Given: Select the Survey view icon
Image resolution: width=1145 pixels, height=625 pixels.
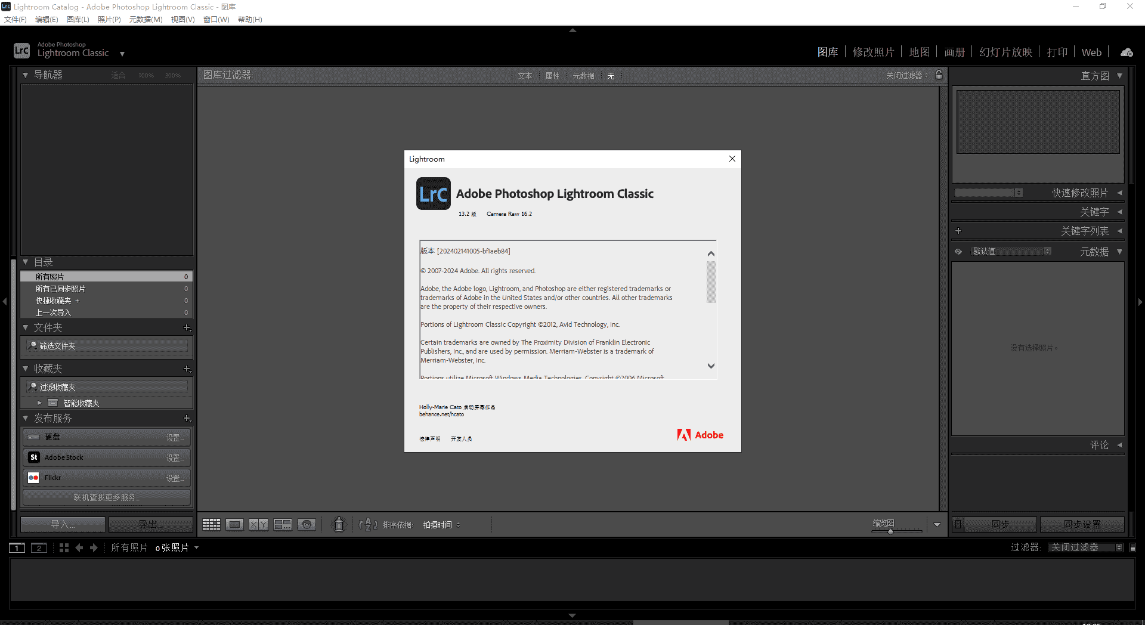Looking at the screenshot, I should click(282, 524).
